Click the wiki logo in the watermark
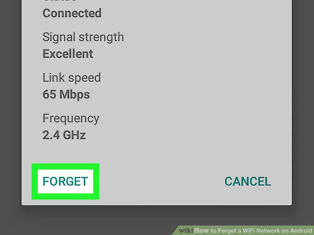The image size is (314, 235). [186, 231]
